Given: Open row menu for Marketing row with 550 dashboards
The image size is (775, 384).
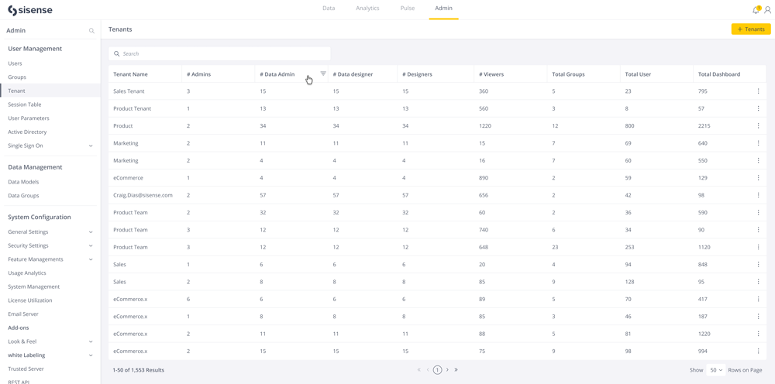Looking at the screenshot, I should tap(758, 160).
